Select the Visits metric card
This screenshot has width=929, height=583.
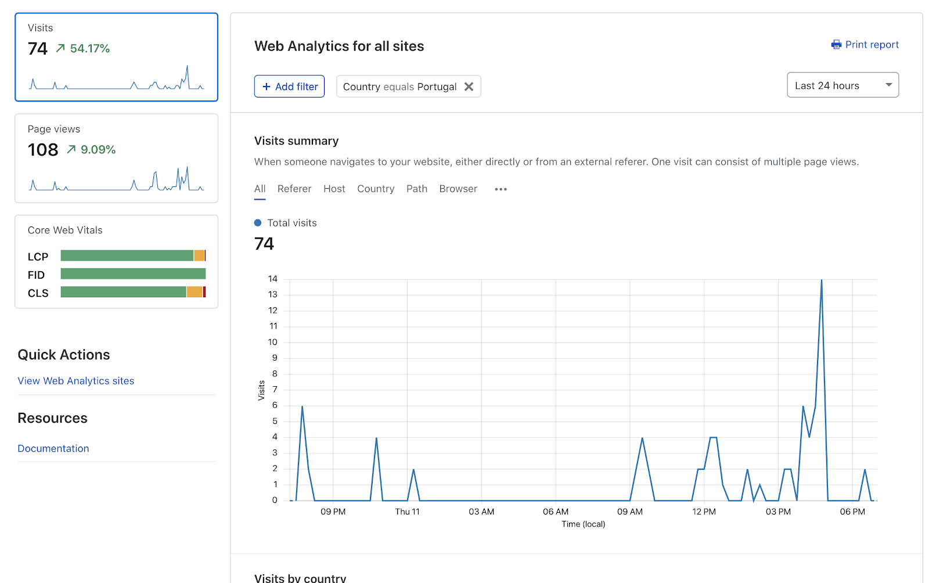point(116,57)
